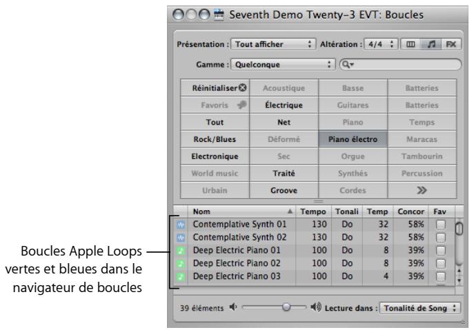Sort list by Nom column
Image resolution: width=474 pixels, height=330 pixels.
click(242, 212)
